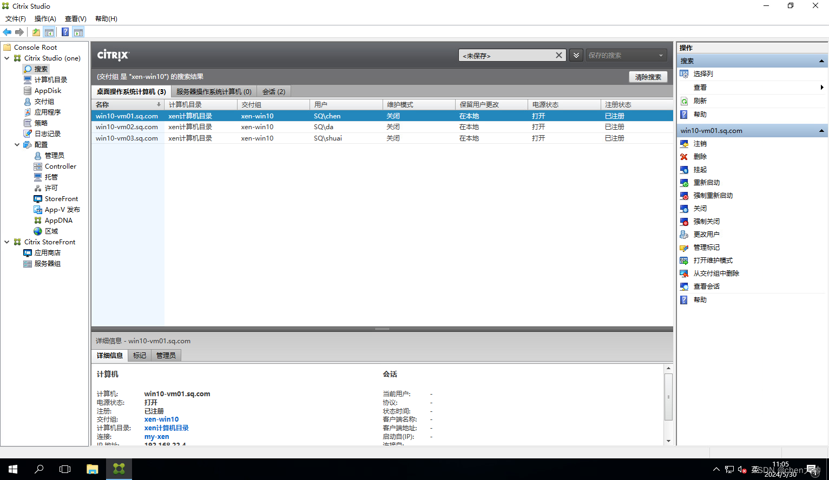Switch to the 会话 (2) tab
Image resolution: width=829 pixels, height=480 pixels.
274,91
